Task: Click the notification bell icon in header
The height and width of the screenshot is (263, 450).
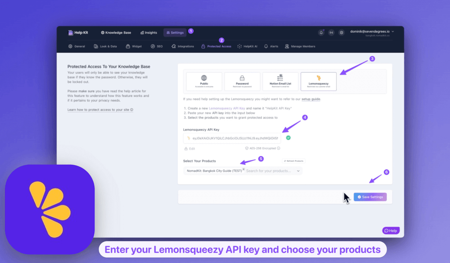Action: (x=321, y=33)
